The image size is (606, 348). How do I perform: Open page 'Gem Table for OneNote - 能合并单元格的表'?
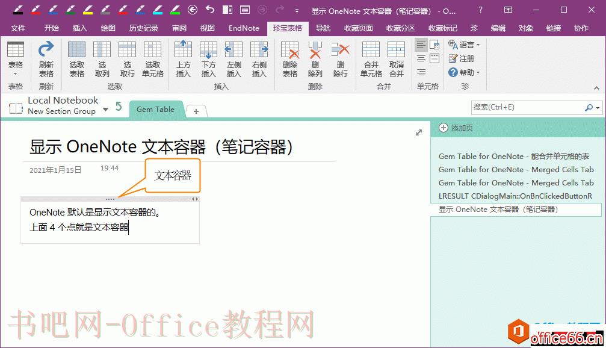coord(514,156)
